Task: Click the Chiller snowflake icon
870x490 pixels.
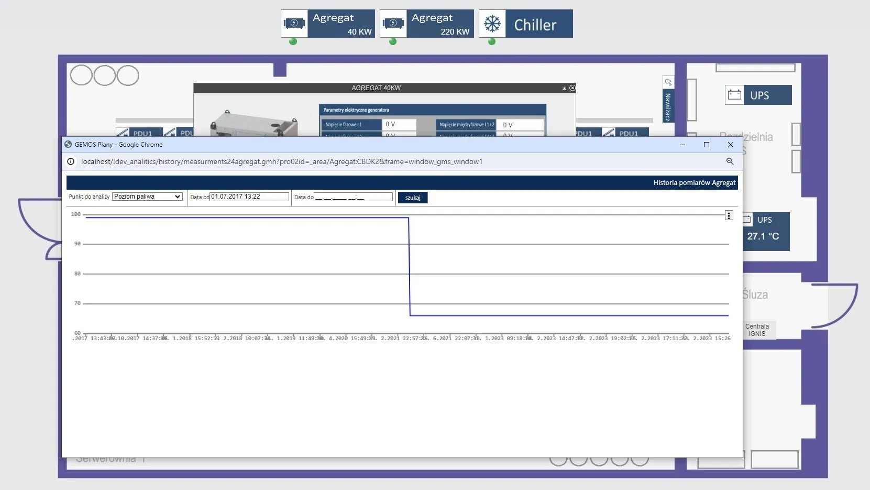Action: (492, 23)
